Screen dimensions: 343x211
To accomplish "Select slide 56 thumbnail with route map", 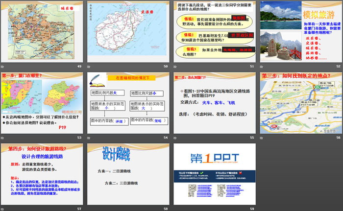I will pyautogui.click(x=301, y=103).
